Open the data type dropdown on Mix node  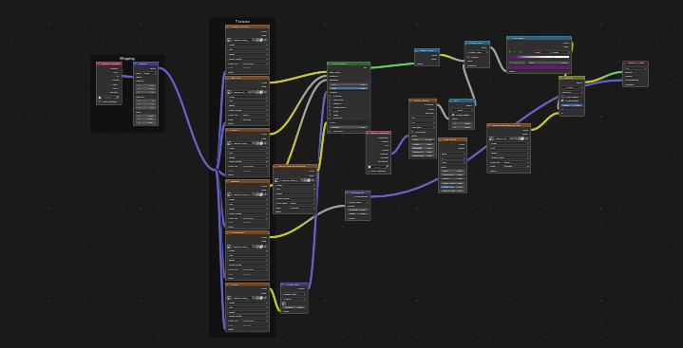tap(572, 87)
